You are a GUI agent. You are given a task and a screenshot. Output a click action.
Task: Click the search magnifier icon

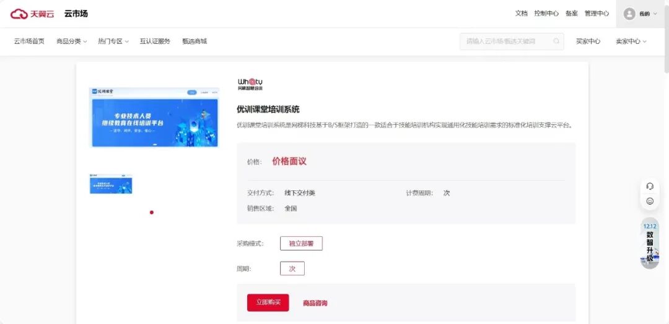pyautogui.click(x=556, y=41)
